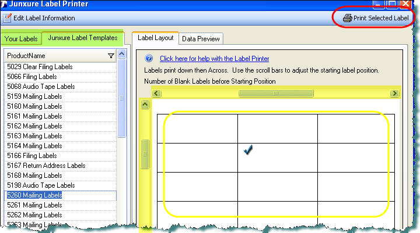Viewport: 420px width, 233px height.
Task: Click Print Selected Label
Action: pos(376,18)
